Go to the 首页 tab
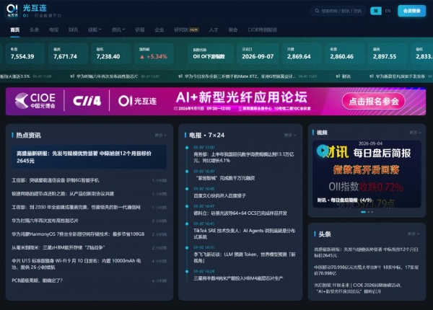This screenshot has width=433, height=310. tap(15, 30)
